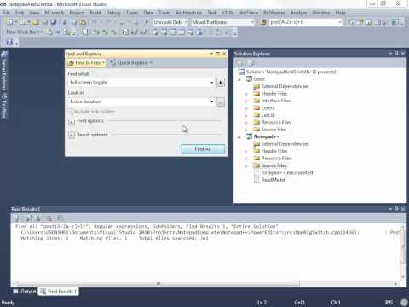The height and width of the screenshot is (307, 409).
Task: Select the ReadMe.txt file
Action: 273,180
